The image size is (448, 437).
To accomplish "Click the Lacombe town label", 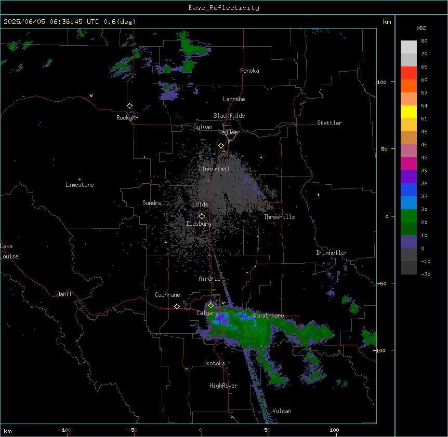I will (x=234, y=99).
